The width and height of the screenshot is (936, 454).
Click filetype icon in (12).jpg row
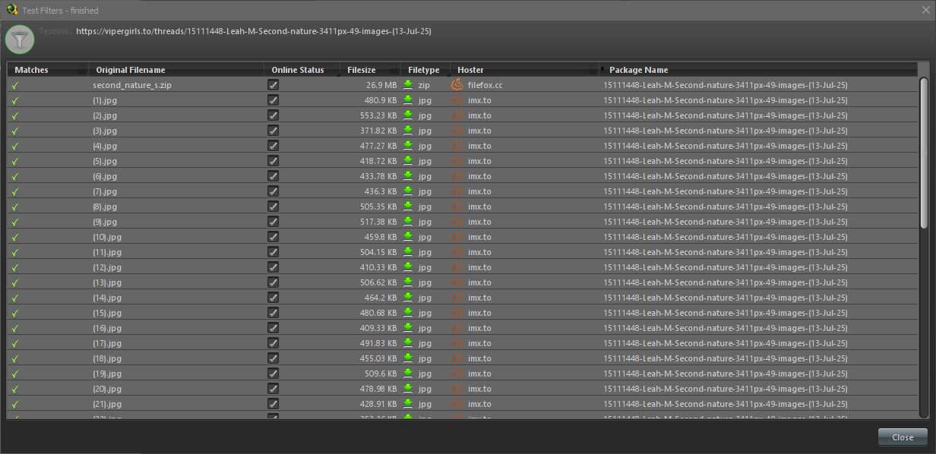pos(408,267)
